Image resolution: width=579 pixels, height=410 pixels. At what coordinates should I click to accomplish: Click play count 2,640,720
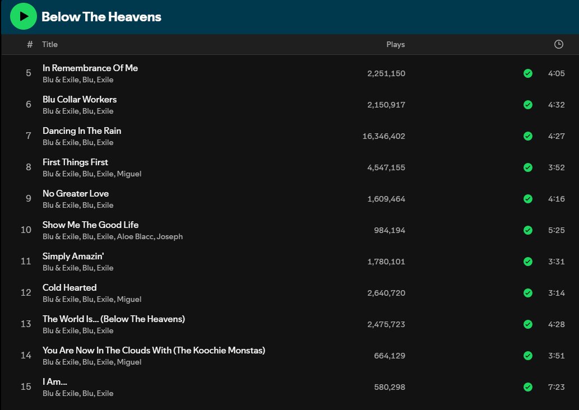coord(386,293)
